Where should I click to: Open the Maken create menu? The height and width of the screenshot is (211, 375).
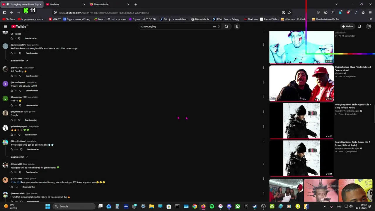tap(347, 26)
